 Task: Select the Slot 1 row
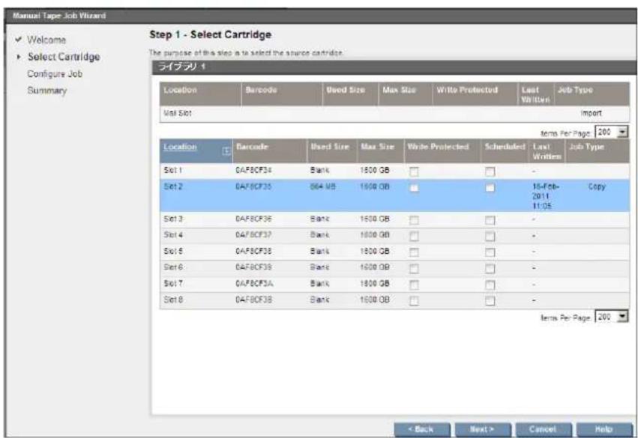pyautogui.click(x=394, y=171)
